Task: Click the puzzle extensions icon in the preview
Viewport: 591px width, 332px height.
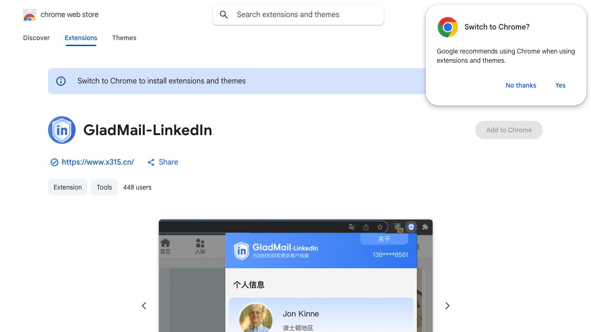Action: pos(425,227)
